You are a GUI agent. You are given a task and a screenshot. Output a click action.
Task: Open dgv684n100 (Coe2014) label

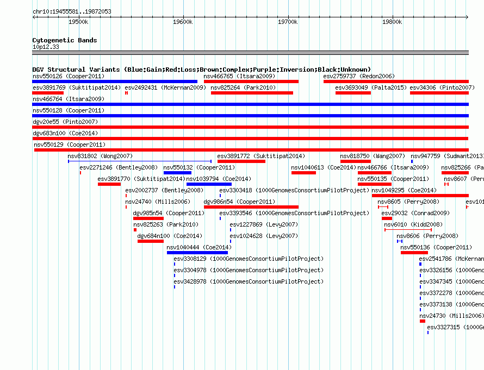pyautogui.click(x=170, y=236)
